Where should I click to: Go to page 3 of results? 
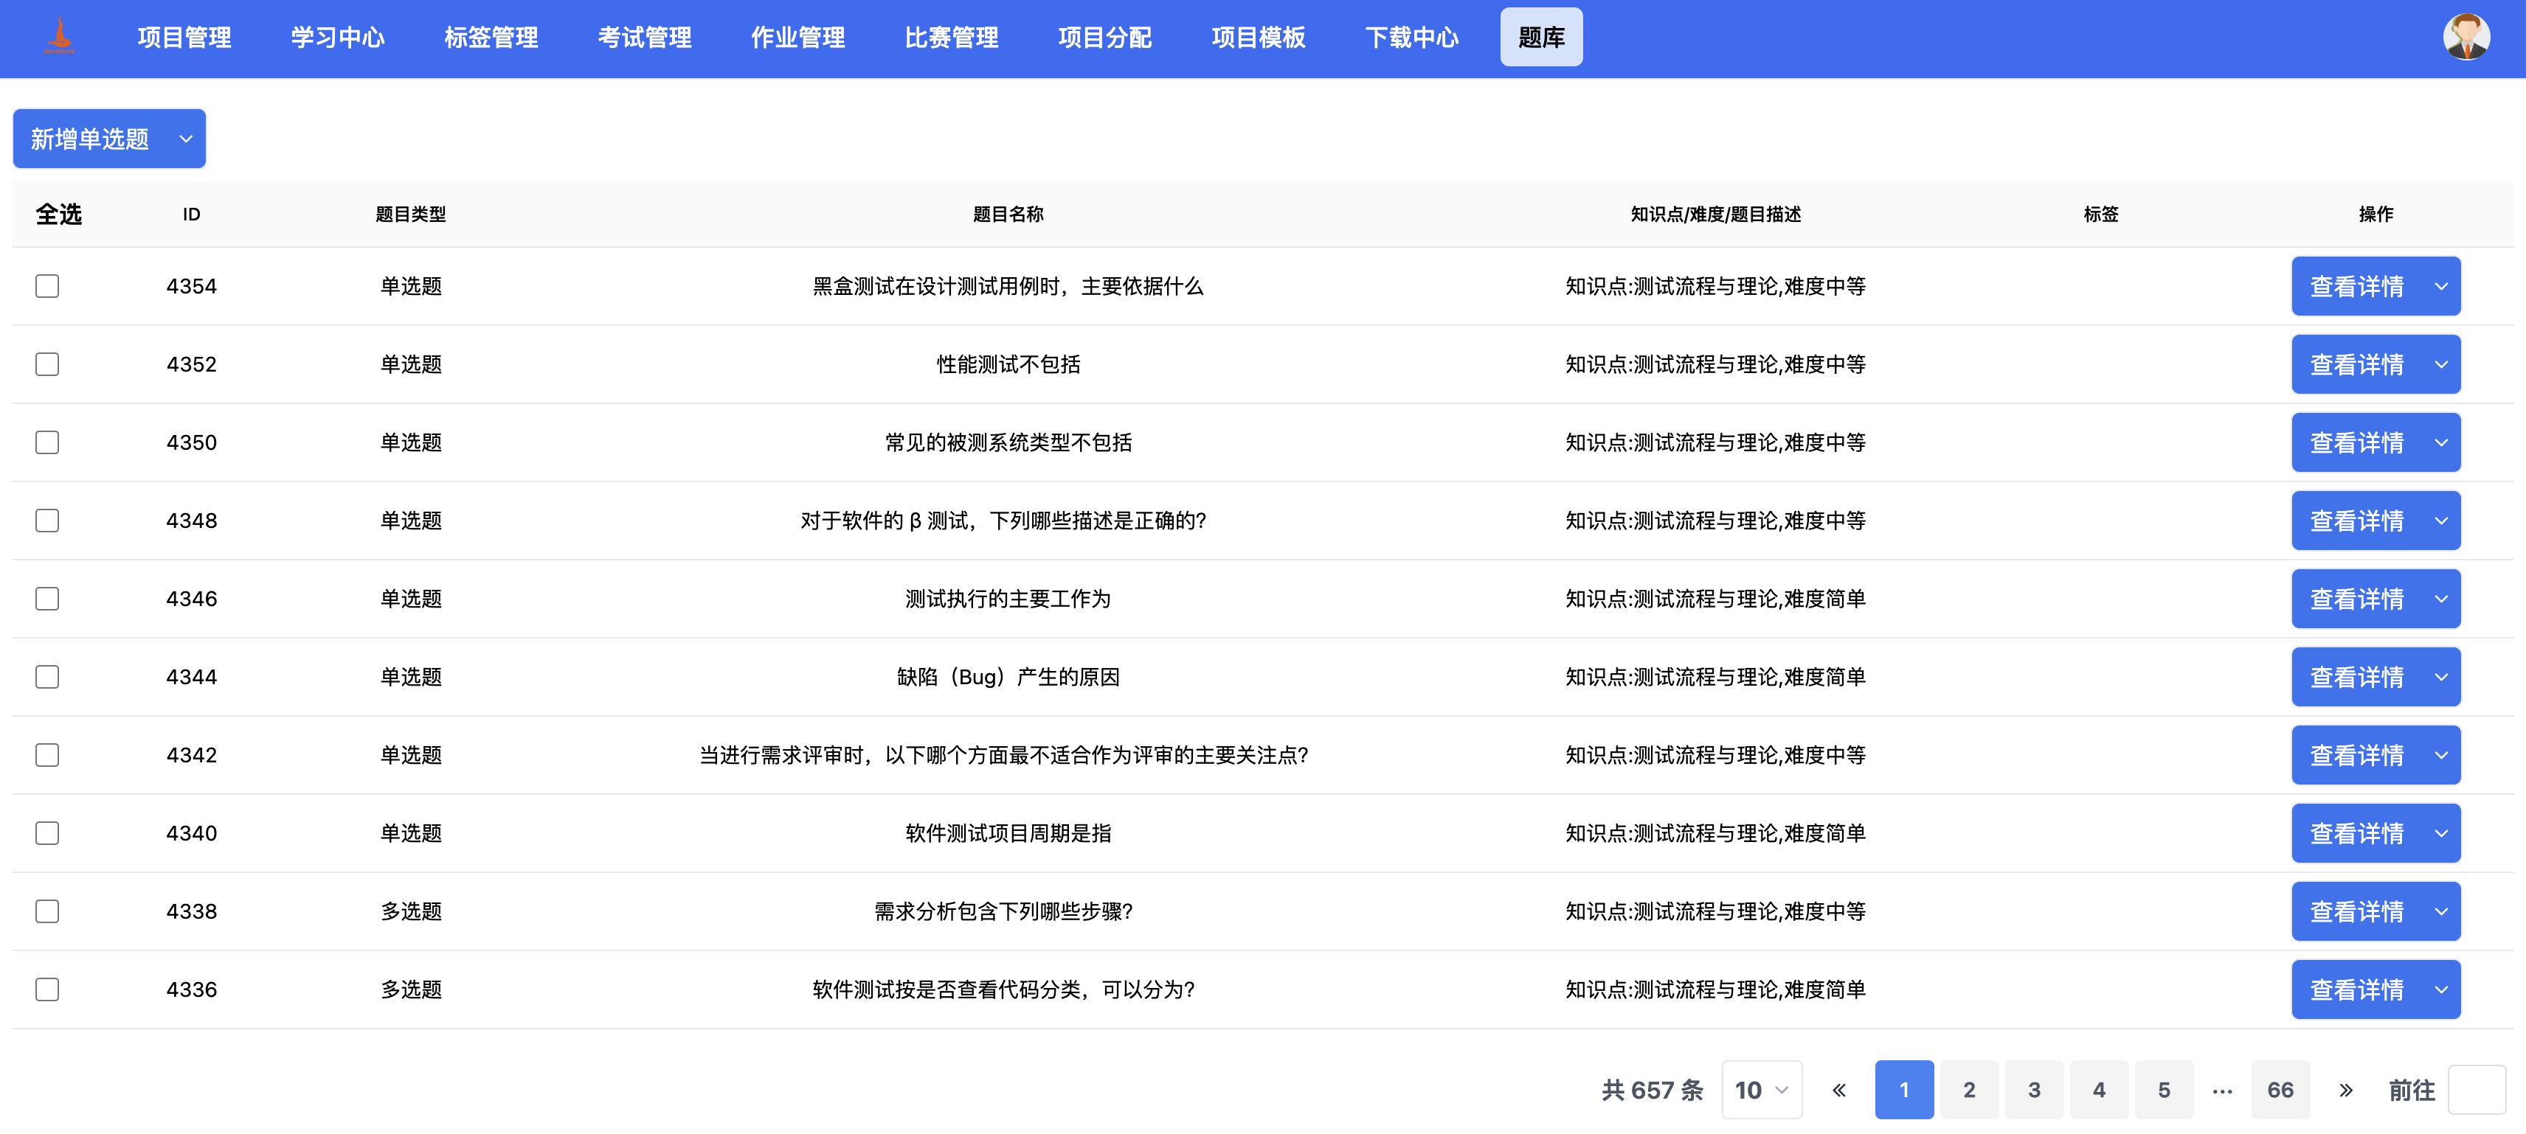coord(2034,1089)
